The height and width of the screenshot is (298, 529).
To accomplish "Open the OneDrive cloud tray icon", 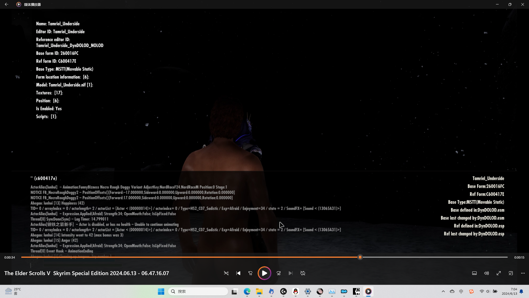I will tap(452, 291).
